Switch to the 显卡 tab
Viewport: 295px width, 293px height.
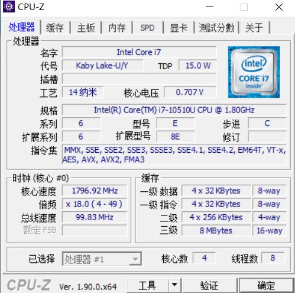click(x=179, y=28)
